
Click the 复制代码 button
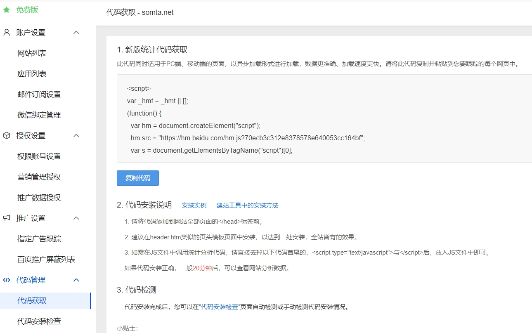(x=138, y=178)
